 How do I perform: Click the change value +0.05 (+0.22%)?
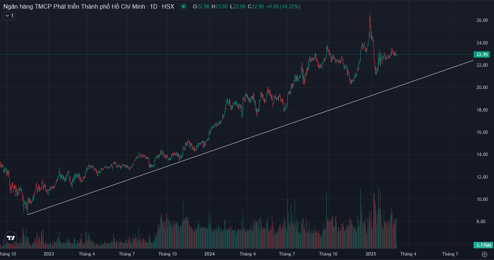283,6
